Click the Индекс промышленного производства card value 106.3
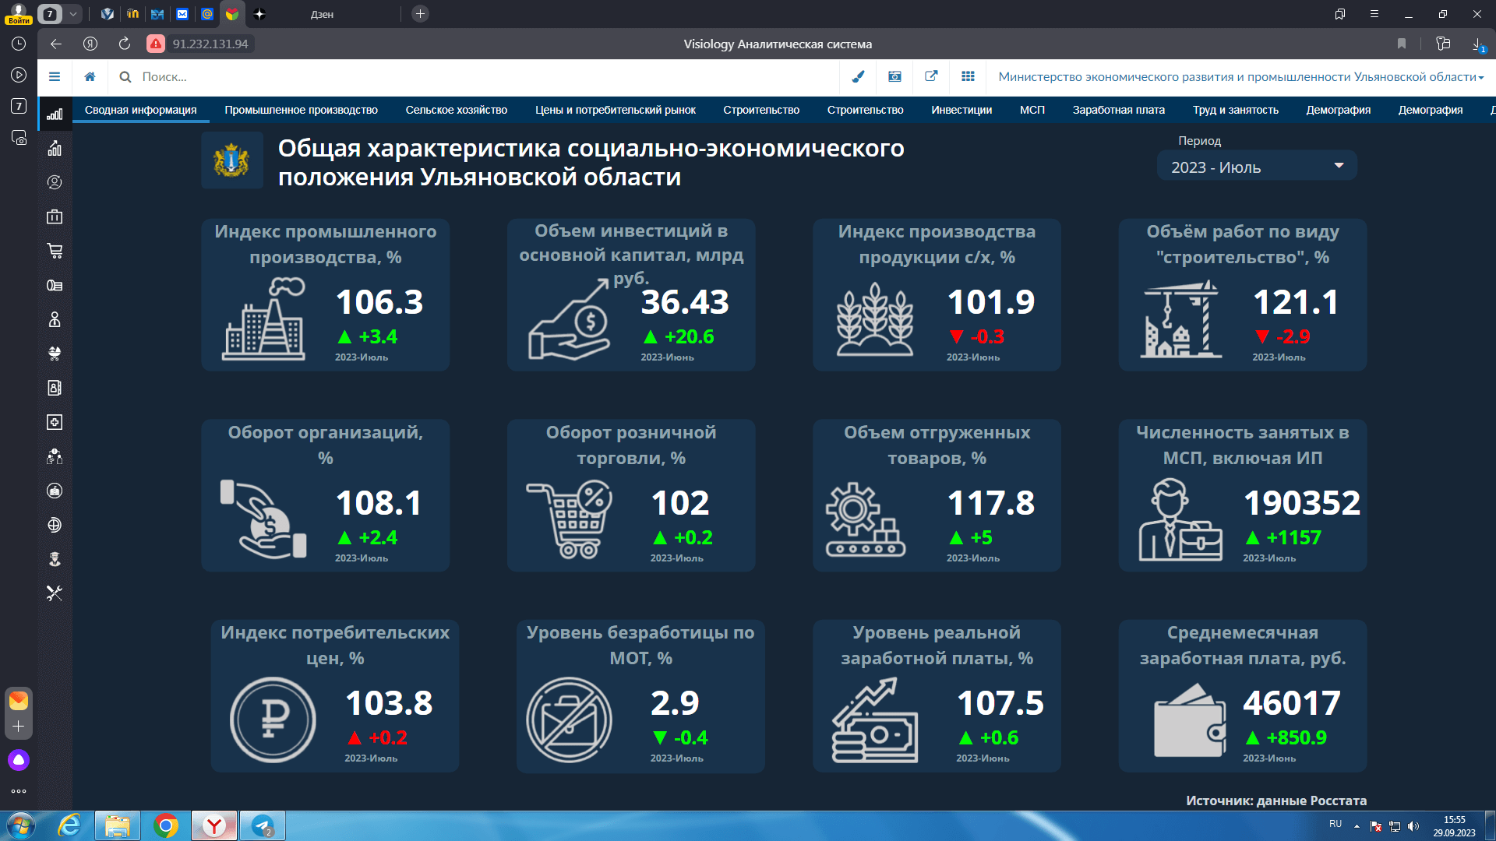The image size is (1496, 841). pos(379,302)
